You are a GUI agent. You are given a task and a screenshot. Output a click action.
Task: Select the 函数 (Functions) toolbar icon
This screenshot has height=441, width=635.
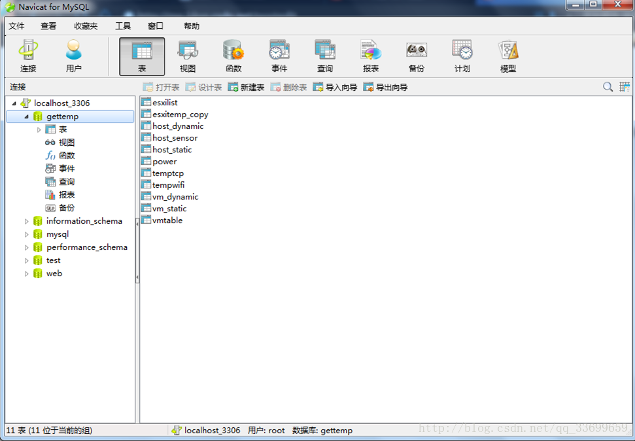pos(233,55)
